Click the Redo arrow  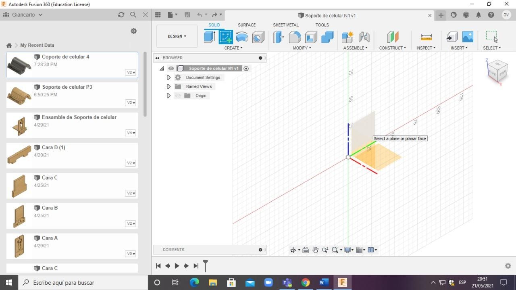214,15
